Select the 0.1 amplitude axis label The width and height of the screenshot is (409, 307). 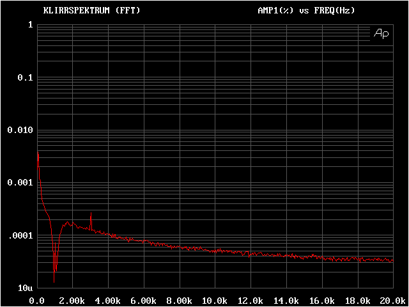(x=25, y=77)
